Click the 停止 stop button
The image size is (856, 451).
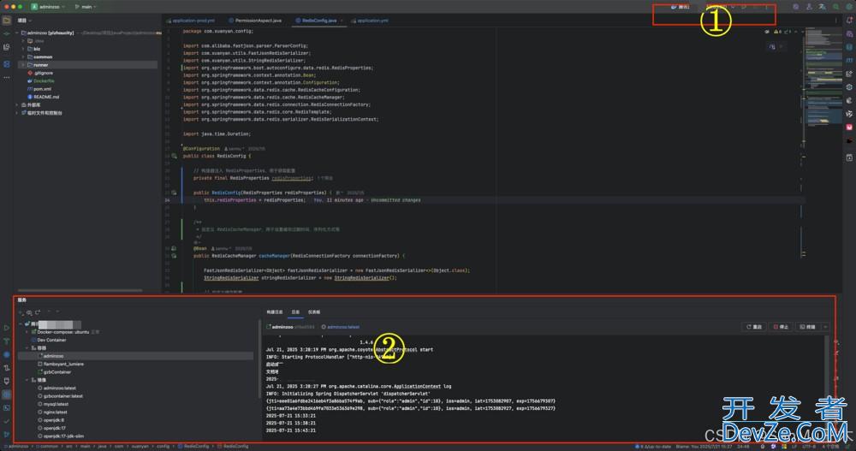[782, 327]
